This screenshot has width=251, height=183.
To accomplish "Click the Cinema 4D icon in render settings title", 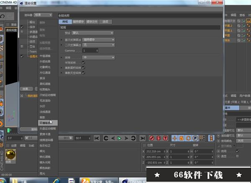I will [x=21, y=3].
